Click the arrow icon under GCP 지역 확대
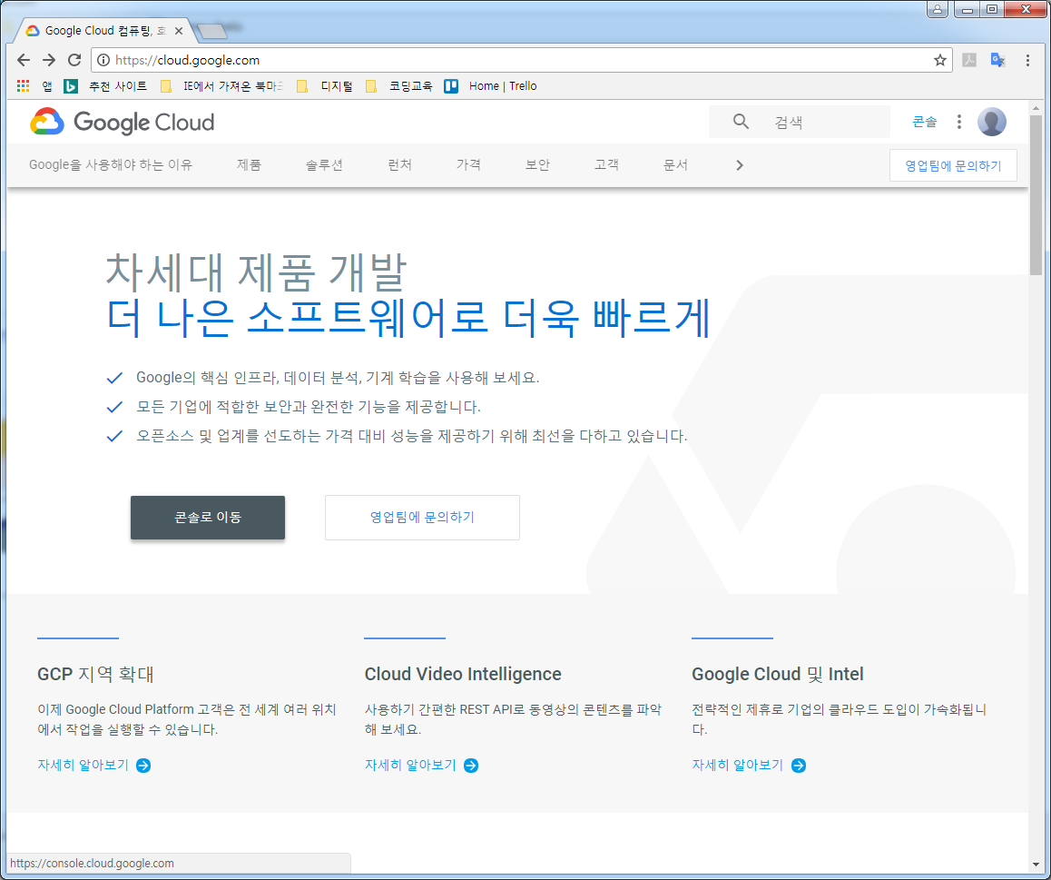The height and width of the screenshot is (880, 1051). (143, 766)
